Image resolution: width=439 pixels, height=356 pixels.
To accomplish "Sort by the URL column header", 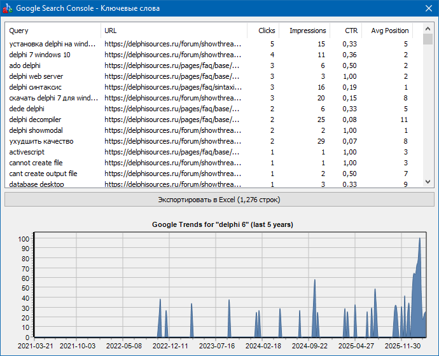I will click(174, 31).
